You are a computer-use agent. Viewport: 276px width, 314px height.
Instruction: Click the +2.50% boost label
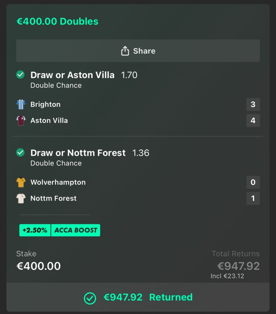coord(35,230)
